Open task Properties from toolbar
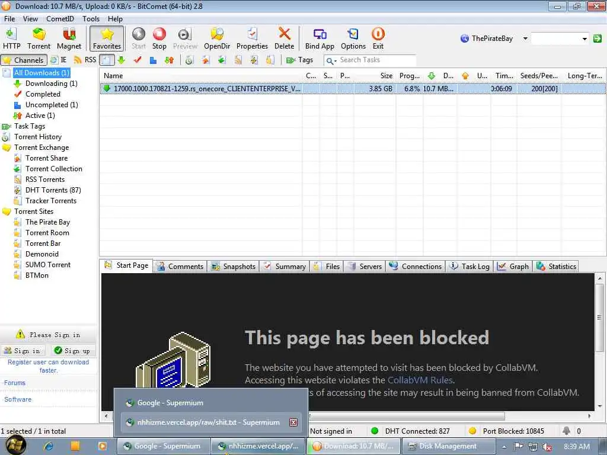The width and height of the screenshot is (607, 455). [x=252, y=39]
